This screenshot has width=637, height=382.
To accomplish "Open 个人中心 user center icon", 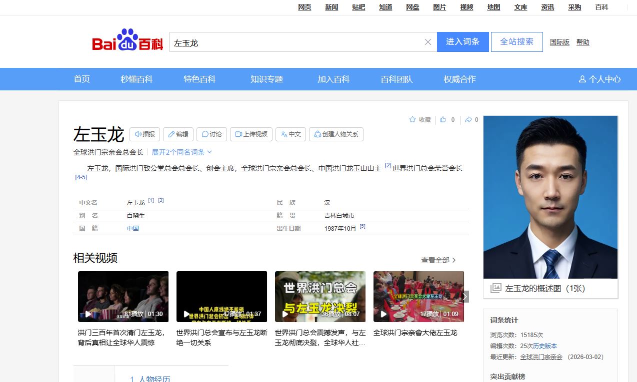I will tap(582, 79).
